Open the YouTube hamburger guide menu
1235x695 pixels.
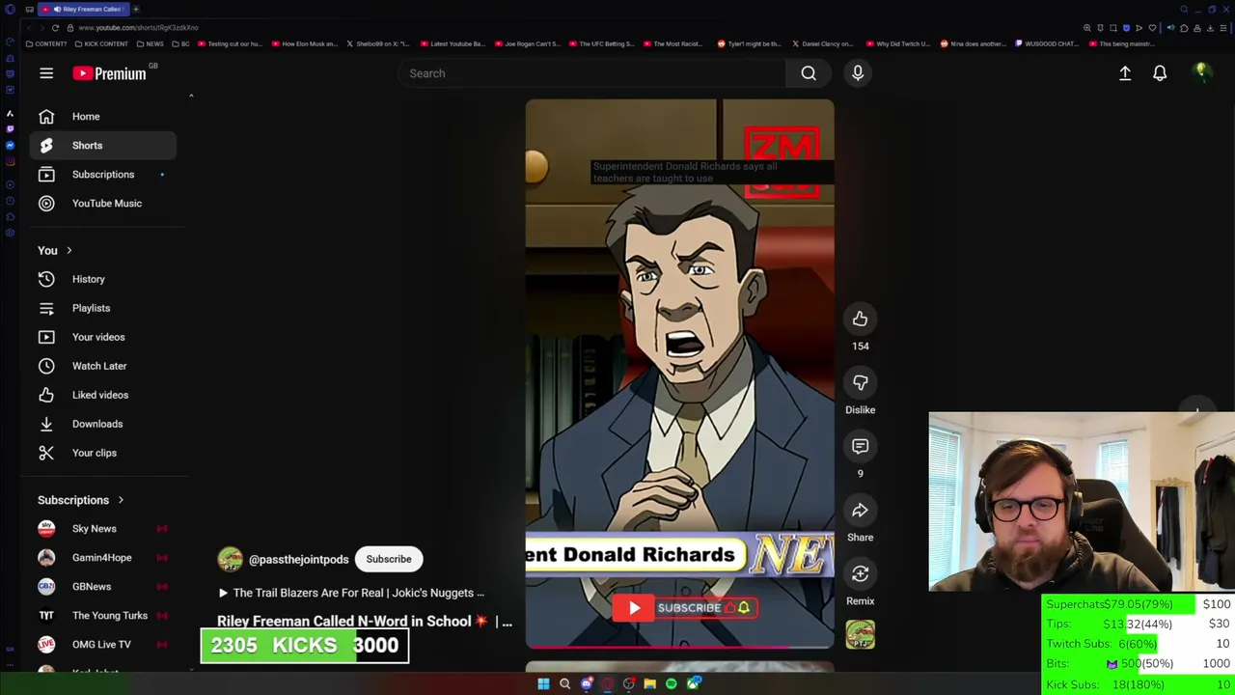click(x=46, y=73)
